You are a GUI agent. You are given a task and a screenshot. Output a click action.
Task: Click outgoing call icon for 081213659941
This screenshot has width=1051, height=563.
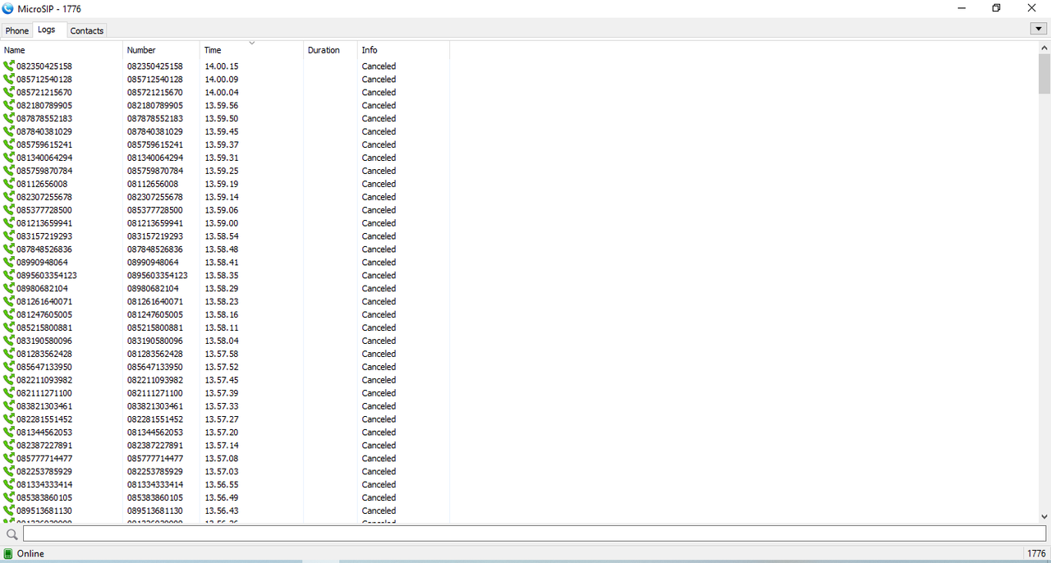9,224
